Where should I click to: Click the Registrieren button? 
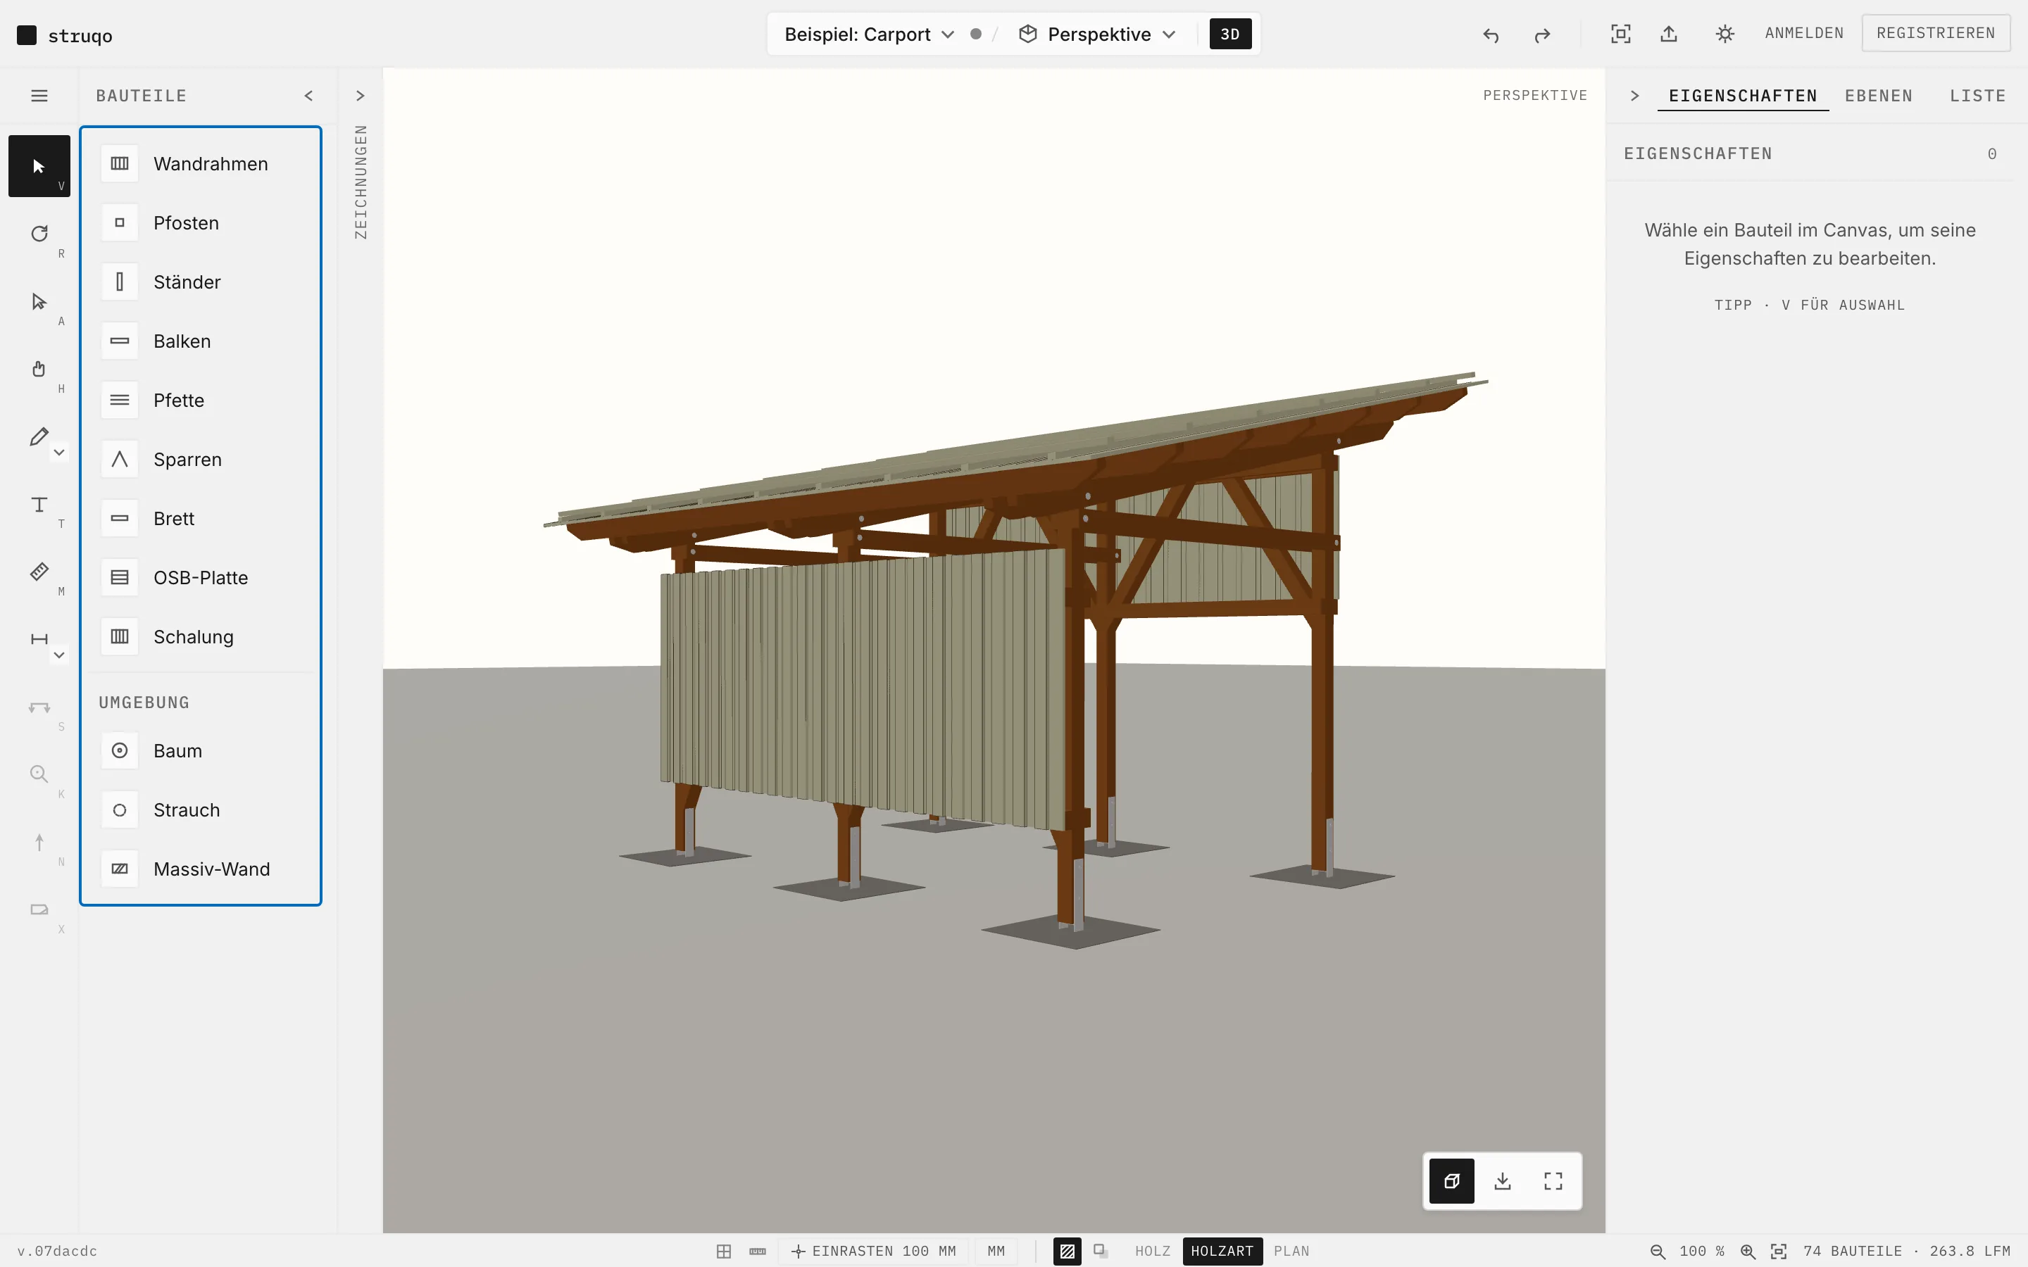[x=1935, y=32]
